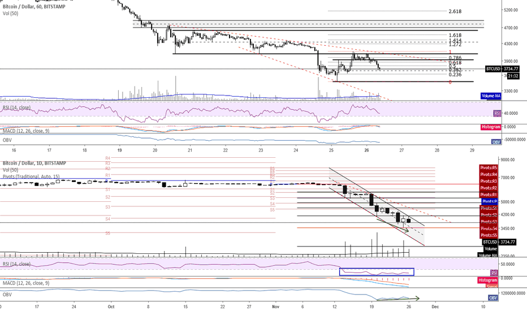Click the 3300.00 price axis value
The width and height of the screenshot is (527, 311).
tap(511, 91)
